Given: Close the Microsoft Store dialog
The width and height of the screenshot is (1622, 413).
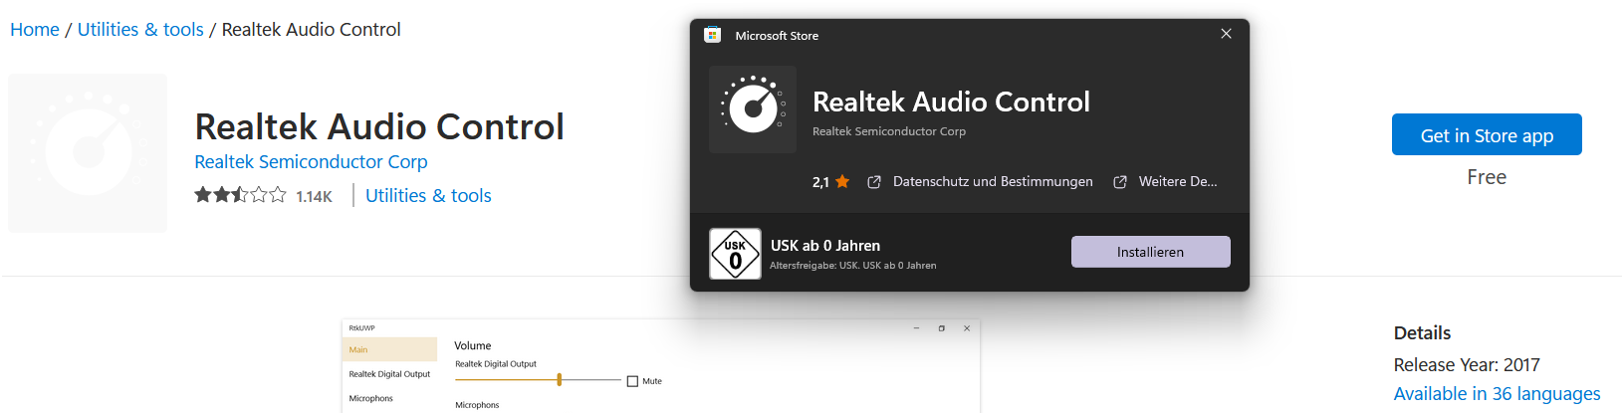Looking at the screenshot, I should click(x=1226, y=34).
